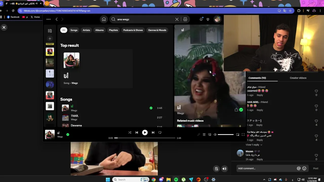Open Connect to a device icon
This screenshot has width=324, height=182.
click(210, 135)
